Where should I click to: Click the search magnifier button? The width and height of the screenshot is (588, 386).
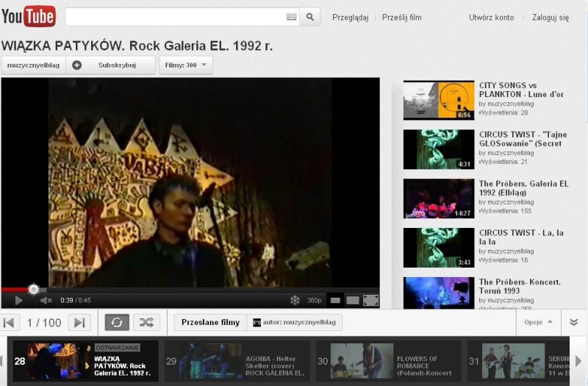309,17
